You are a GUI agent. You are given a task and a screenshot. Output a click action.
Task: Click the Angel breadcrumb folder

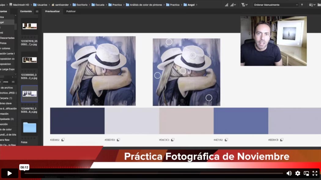(189, 5)
